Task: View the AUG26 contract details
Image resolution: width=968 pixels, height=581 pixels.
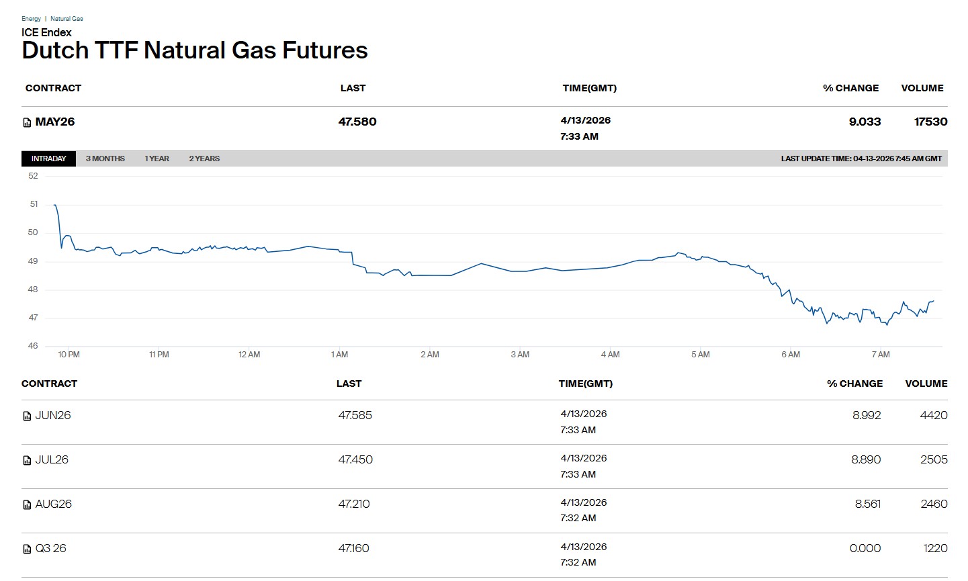Action: point(54,504)
